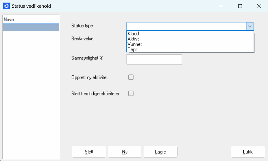Click the Lukk button

[248, 152]
